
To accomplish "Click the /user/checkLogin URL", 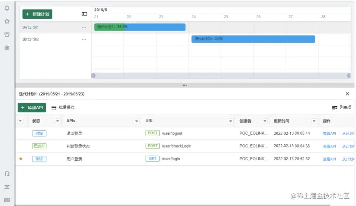I will [x=176, y=146].
